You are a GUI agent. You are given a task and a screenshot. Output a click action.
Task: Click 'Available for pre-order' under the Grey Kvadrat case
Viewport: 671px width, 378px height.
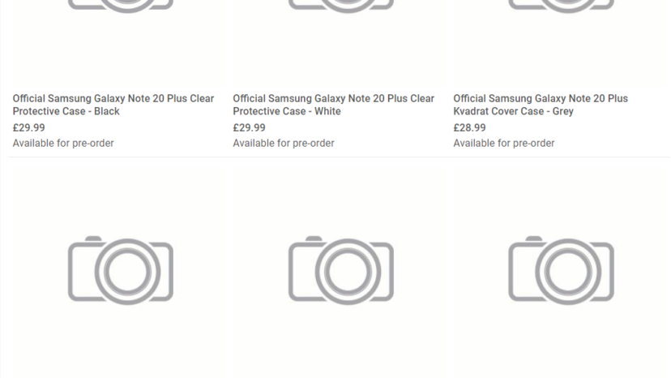click(x=504, y=144)
